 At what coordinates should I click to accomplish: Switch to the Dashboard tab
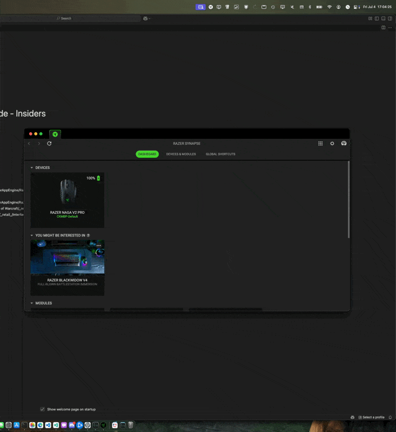[147, 154]
